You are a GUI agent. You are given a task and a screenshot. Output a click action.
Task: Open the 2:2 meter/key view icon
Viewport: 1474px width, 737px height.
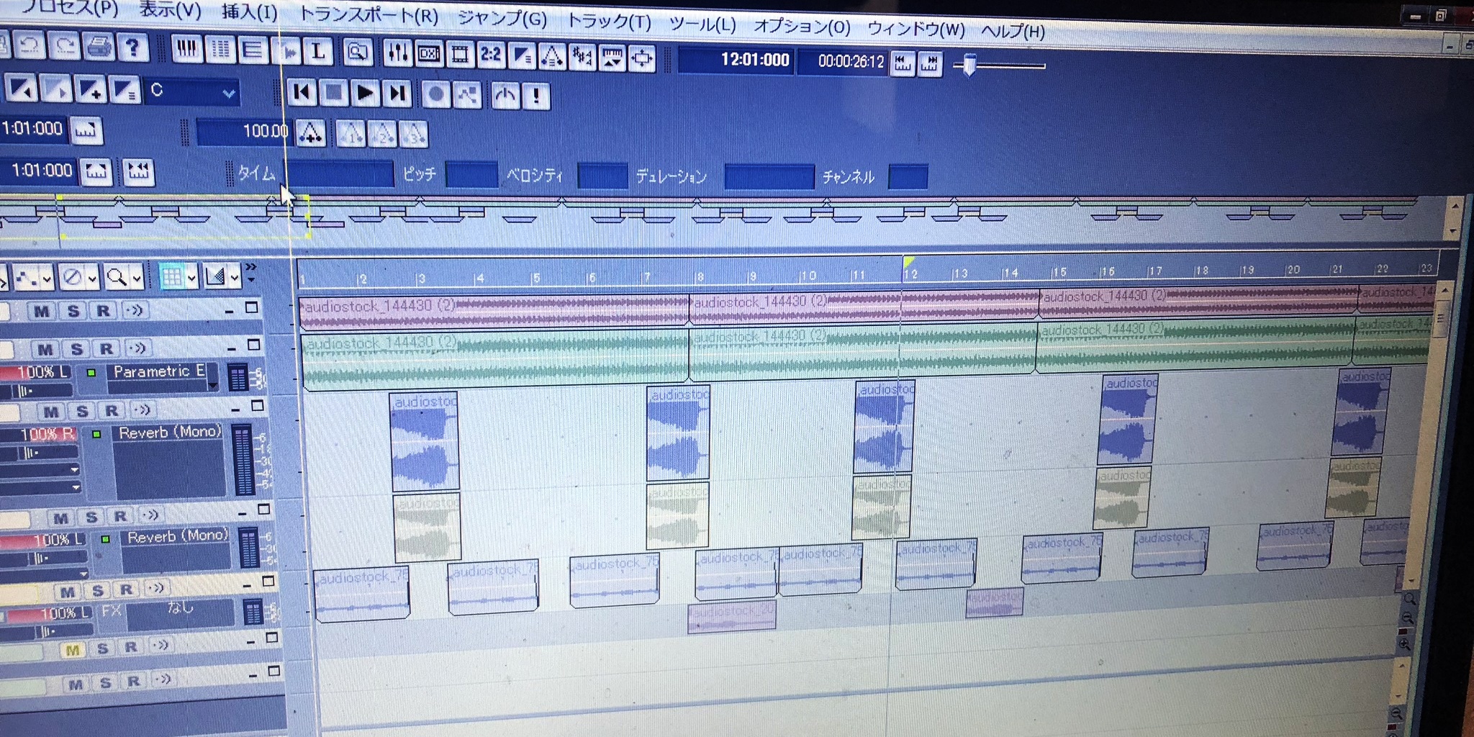(x=491, y=55)
